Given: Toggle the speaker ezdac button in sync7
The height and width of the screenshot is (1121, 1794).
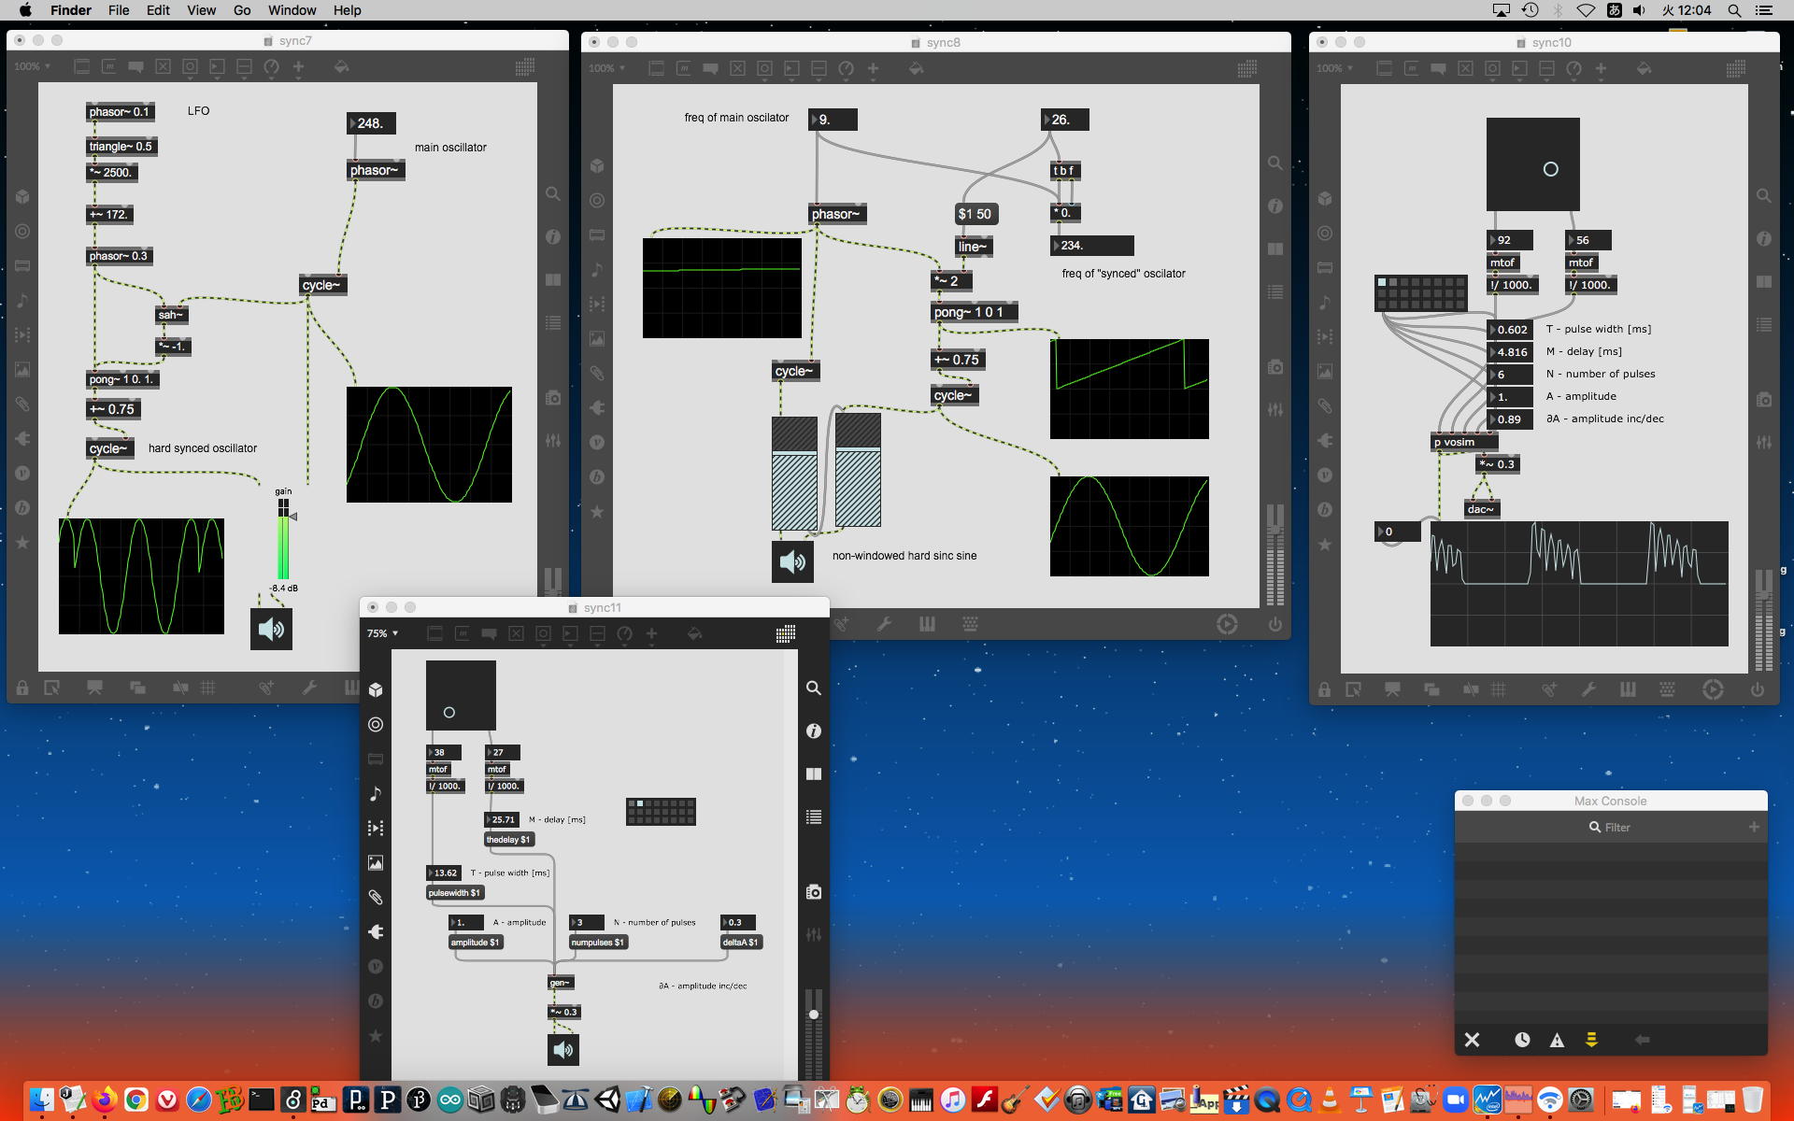Looking at the screenshot, I should 271,629.
